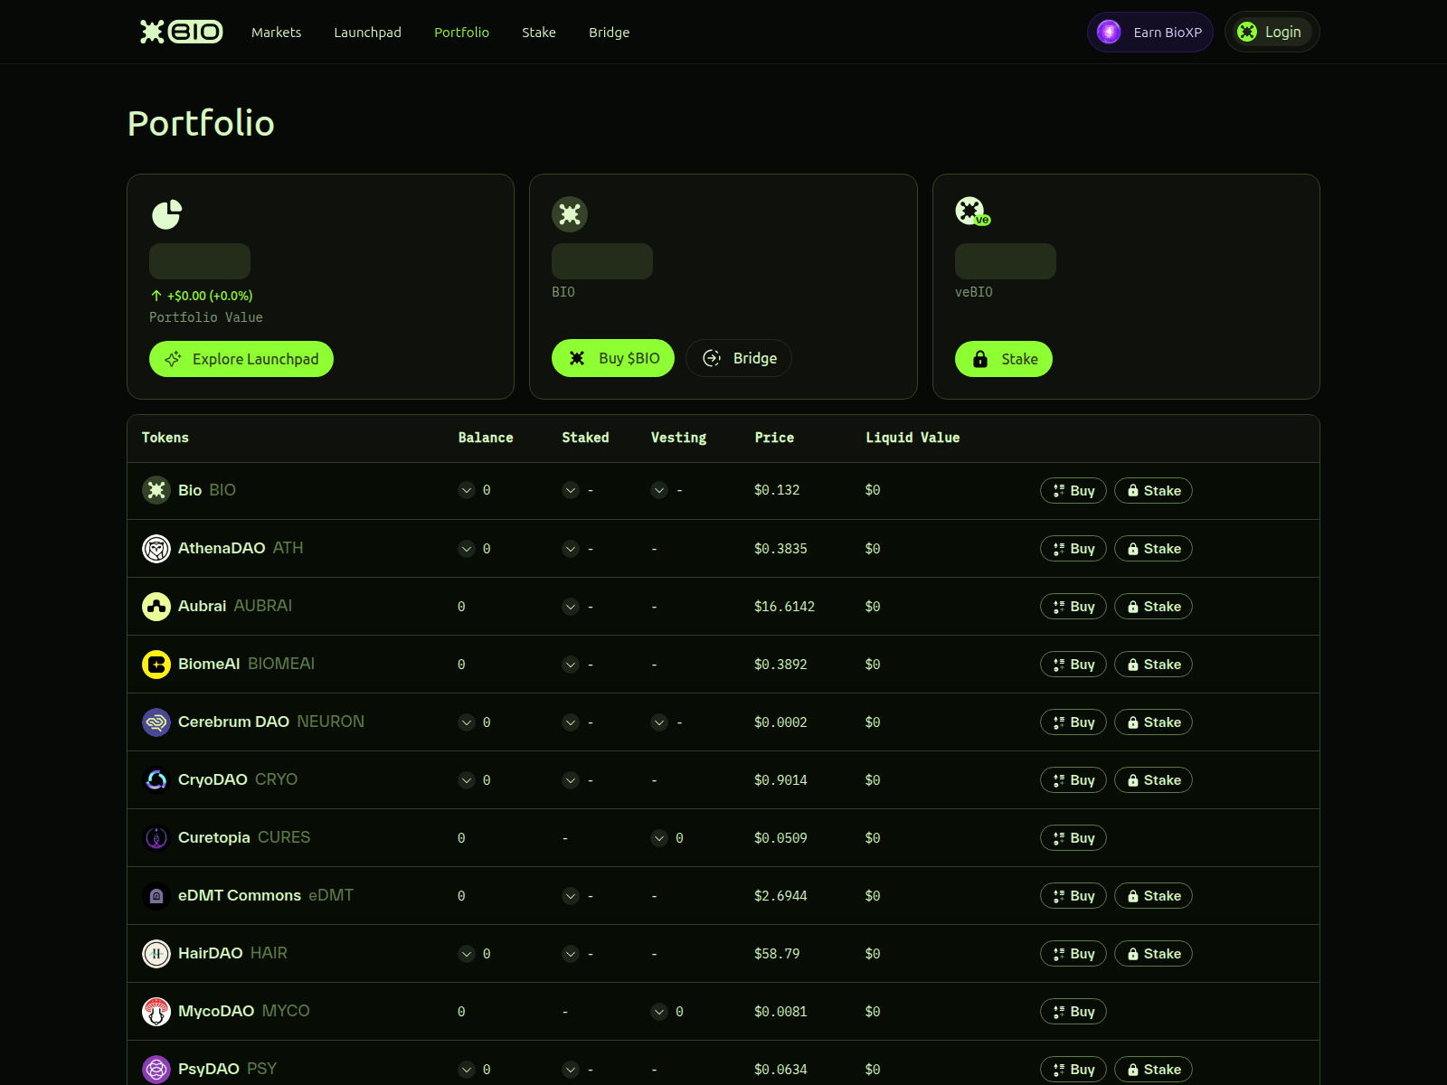Viewport: 1447px width, 1085px height.
Task: Click the veBIO card token icon
Action: point(972,212)
